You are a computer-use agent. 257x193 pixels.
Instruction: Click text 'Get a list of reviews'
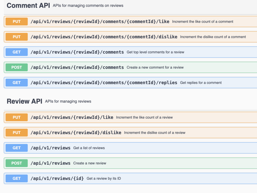(89, 148)
